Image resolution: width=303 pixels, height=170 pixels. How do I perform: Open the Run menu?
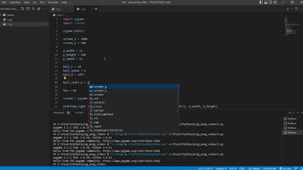(42, 2)
